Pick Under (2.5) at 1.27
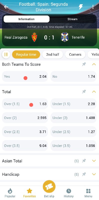 pos(73,132)
